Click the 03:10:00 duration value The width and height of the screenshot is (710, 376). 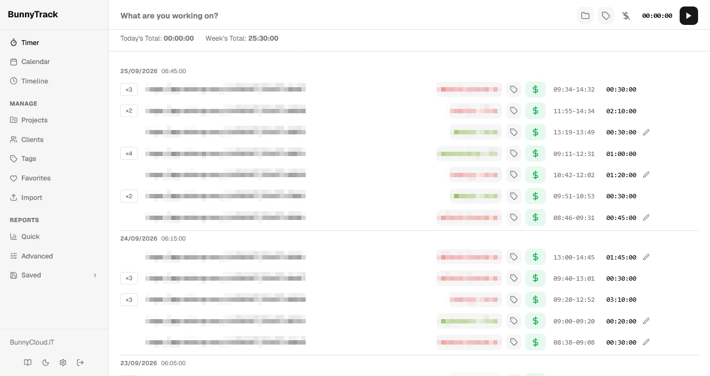[x=621, y=300]
